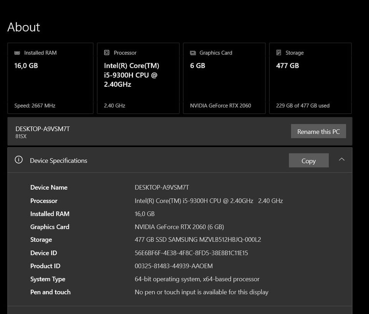The image size is (369, 314).
Task: Open the Installed RAM 16,0 GB card
Action: (50, 78)
